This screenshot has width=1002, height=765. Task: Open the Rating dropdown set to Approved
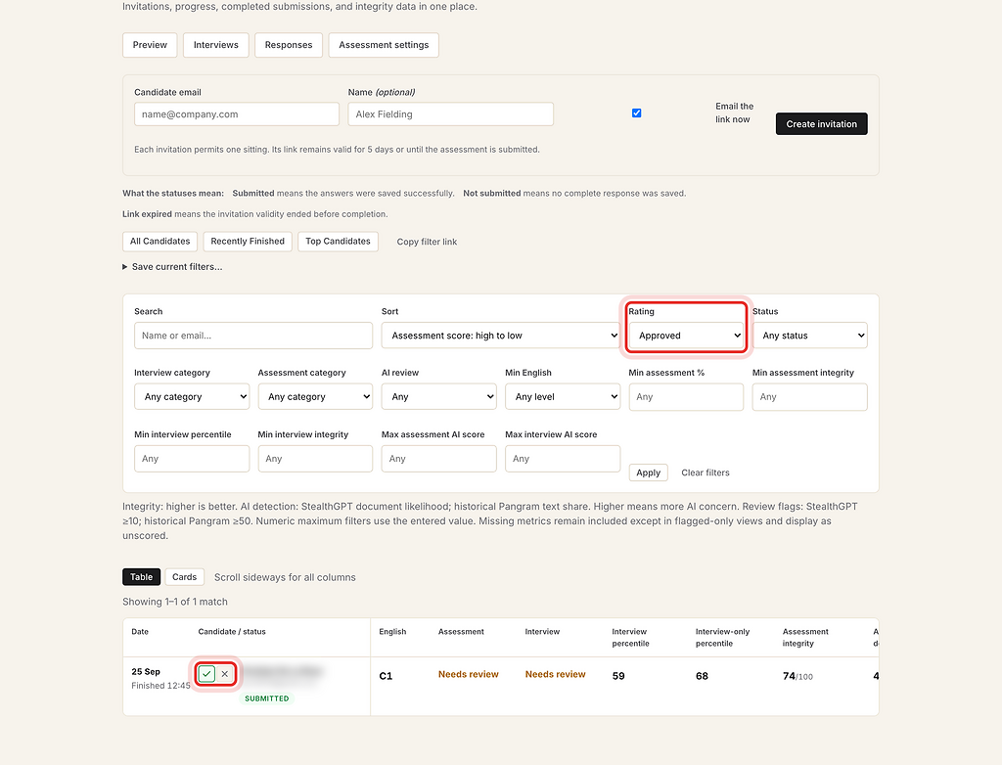[x=686, y=336]
